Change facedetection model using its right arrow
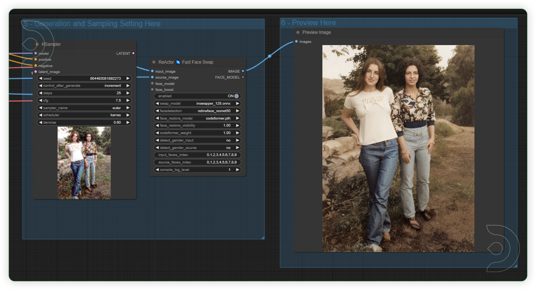 pyautogui.click(x=238, y=111)
